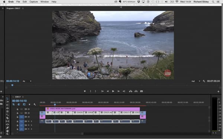Screen dimensions: 223x139
Task: Click the Lift button in program monitor
Action: click(x=130, y=91)
